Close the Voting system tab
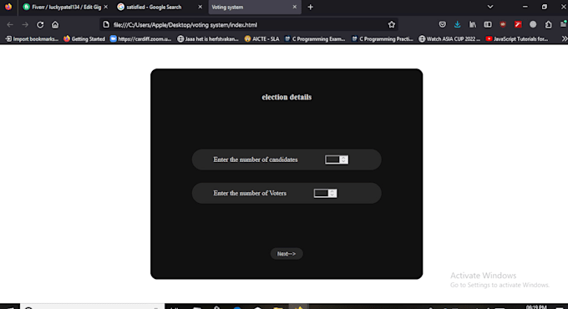Viewport: 568px width, 309px height. [295, 7]
